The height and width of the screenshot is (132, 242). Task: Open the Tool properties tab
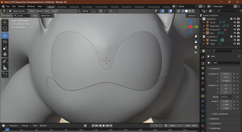click(x=203, y=57)
